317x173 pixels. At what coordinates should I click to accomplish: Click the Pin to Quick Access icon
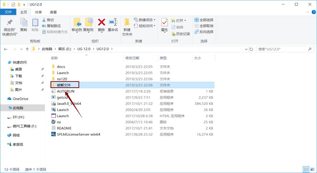click(9, 27)
